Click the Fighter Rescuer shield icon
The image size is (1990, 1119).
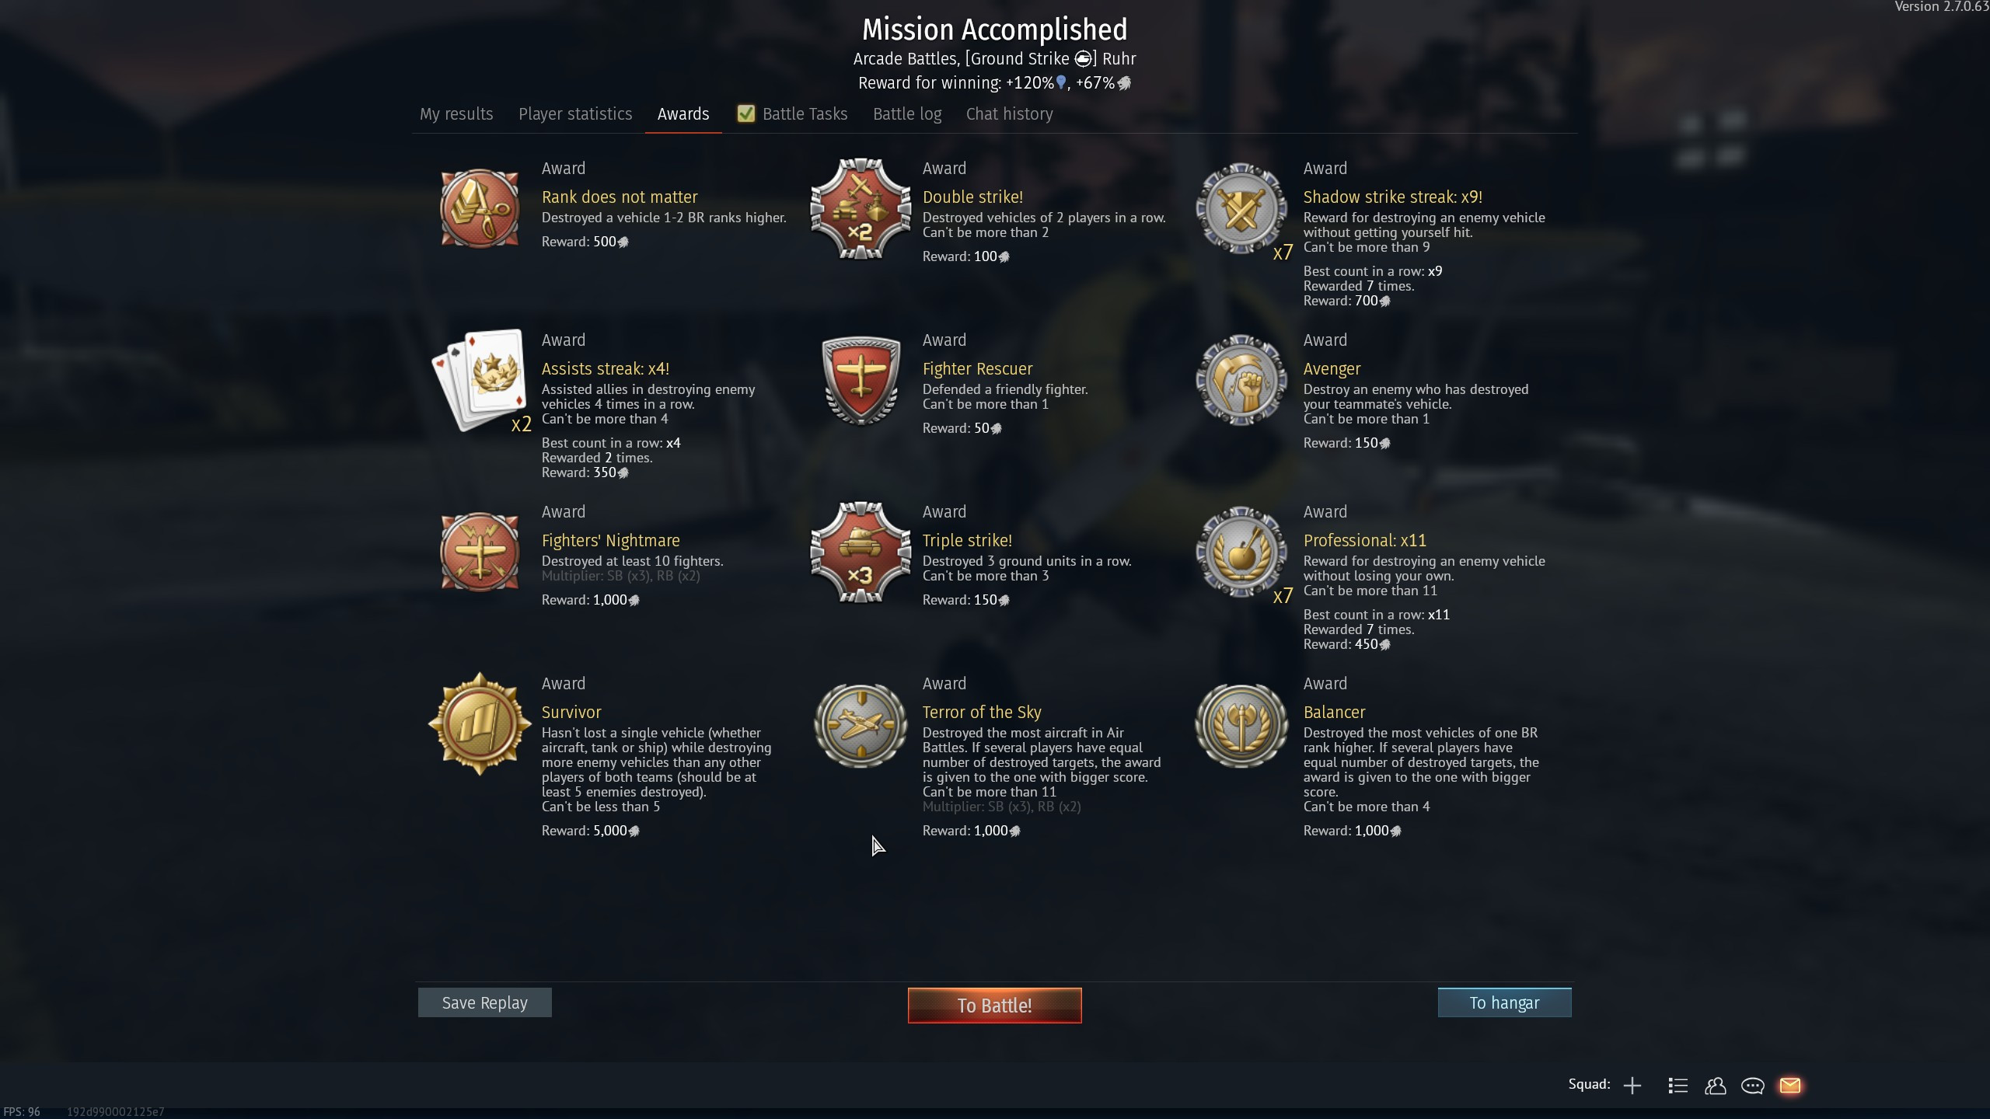click(861, 381)
